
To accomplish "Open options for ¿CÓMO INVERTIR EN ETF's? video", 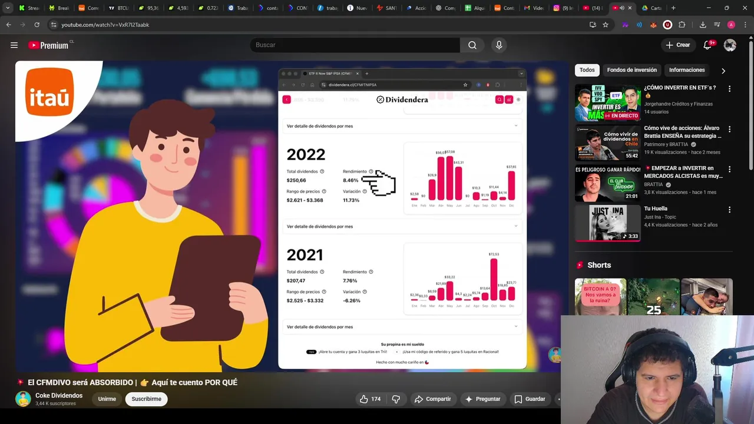I will [729, 89].
